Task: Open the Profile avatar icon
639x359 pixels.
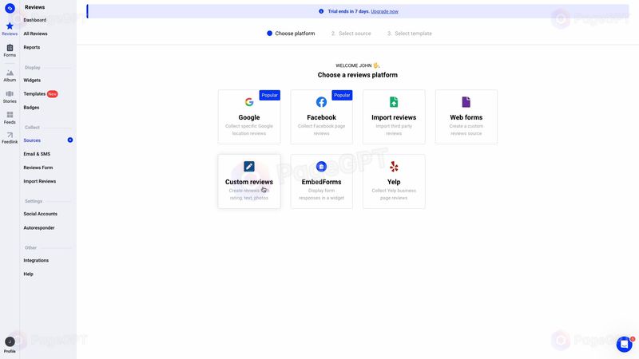Action: [x=10, y=341]
